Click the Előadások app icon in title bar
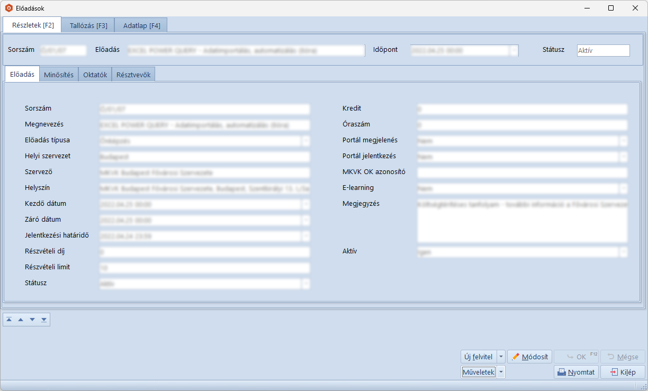648x391 pixels. click(8, 8)
